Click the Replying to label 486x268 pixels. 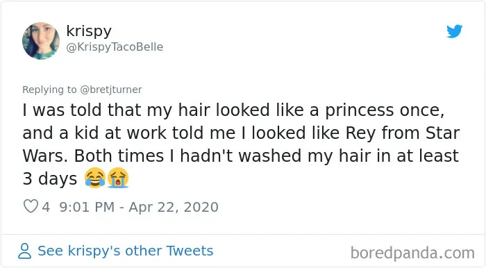49,90
